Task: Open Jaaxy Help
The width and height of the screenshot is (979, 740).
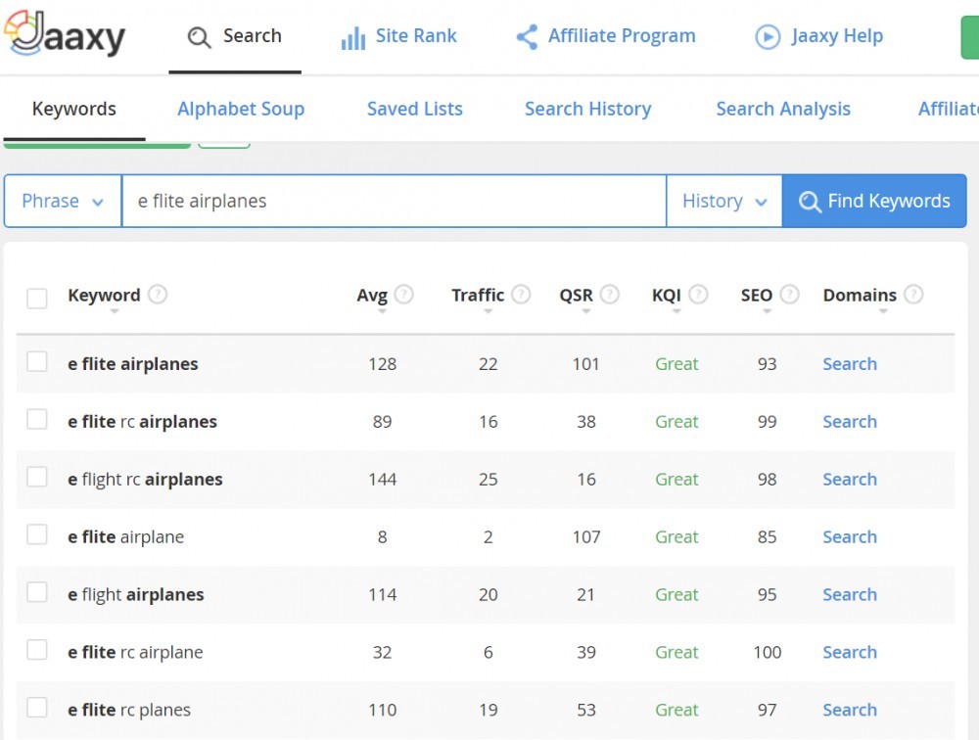Action: 819,36
